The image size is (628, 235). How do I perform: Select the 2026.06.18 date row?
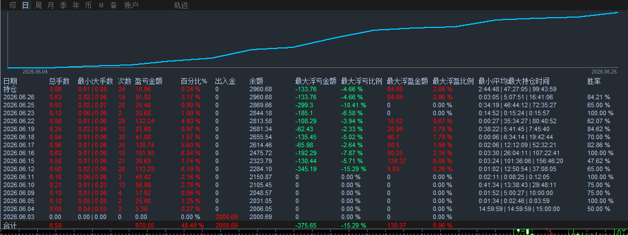[19, 137]
